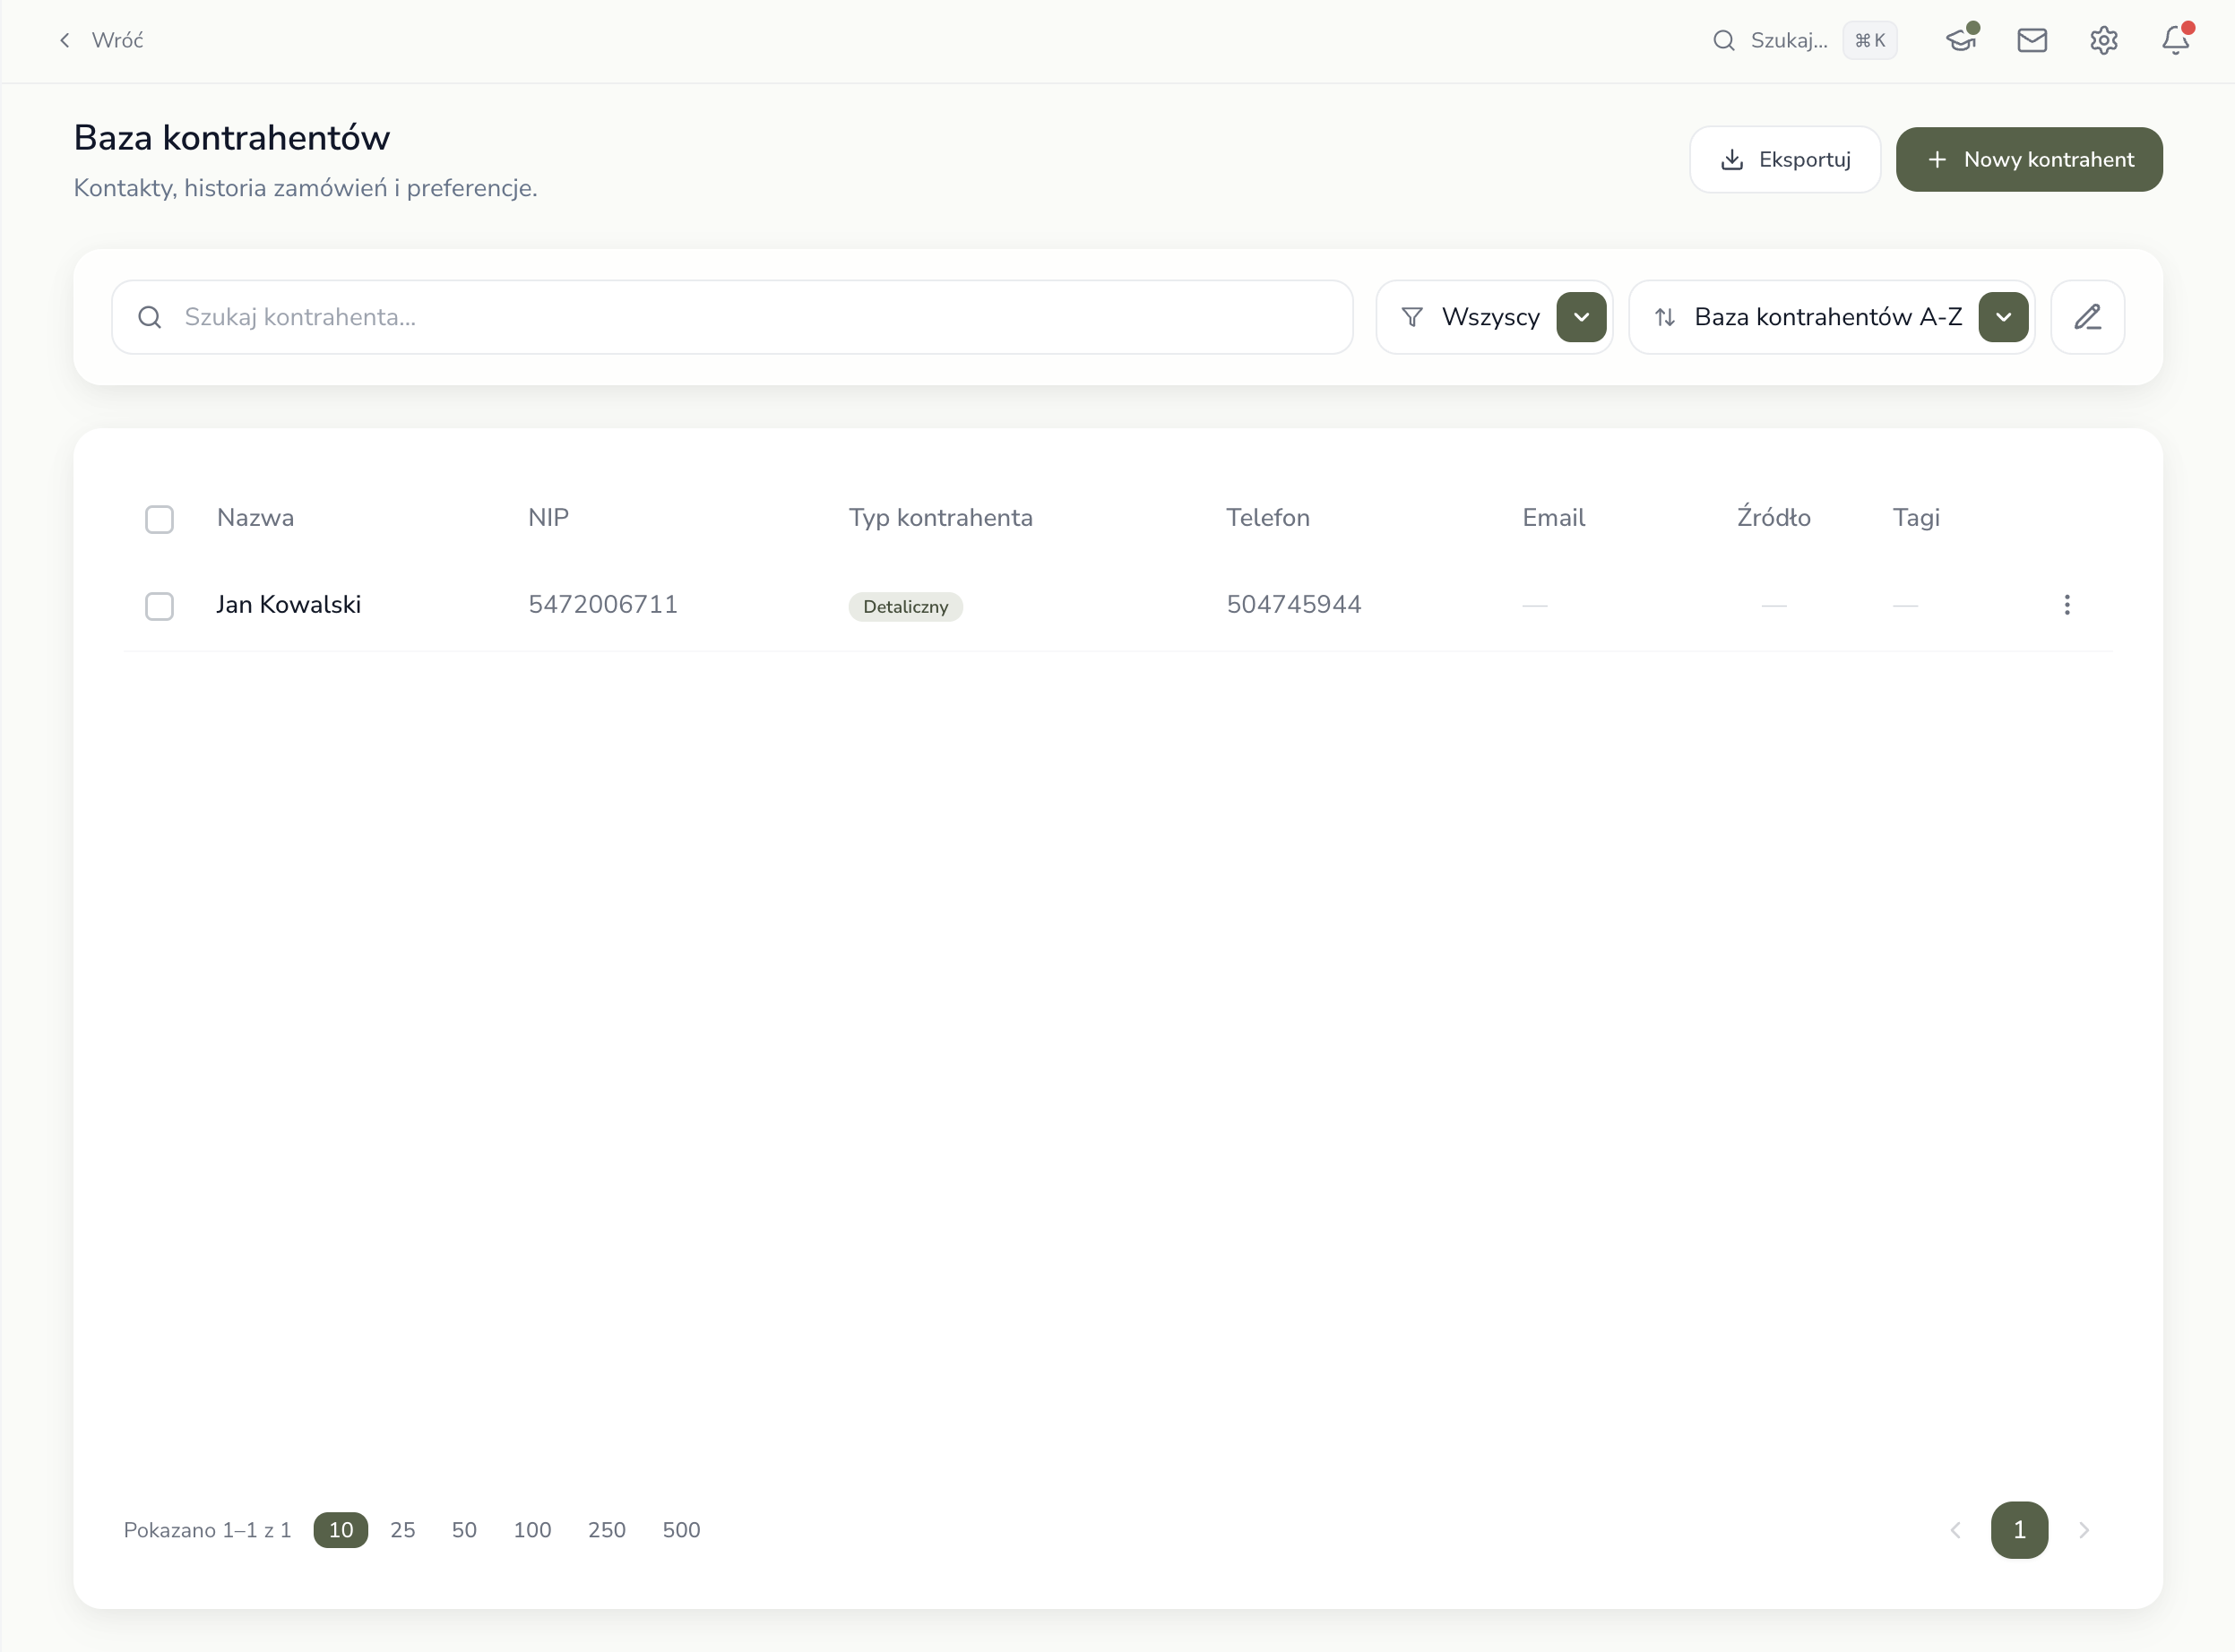Click the Eksportuj button

point(1785,159)
